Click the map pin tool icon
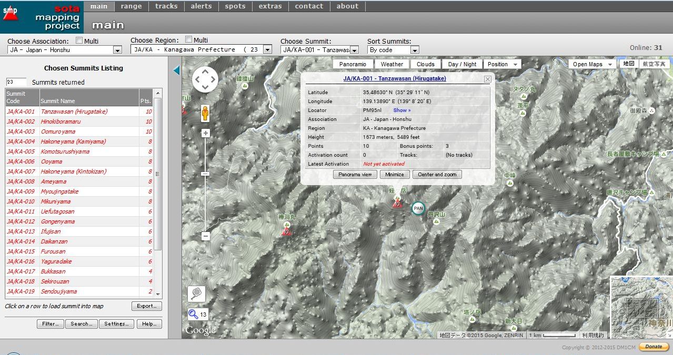Viewport: 673px width, 355px height. (196, 294)
